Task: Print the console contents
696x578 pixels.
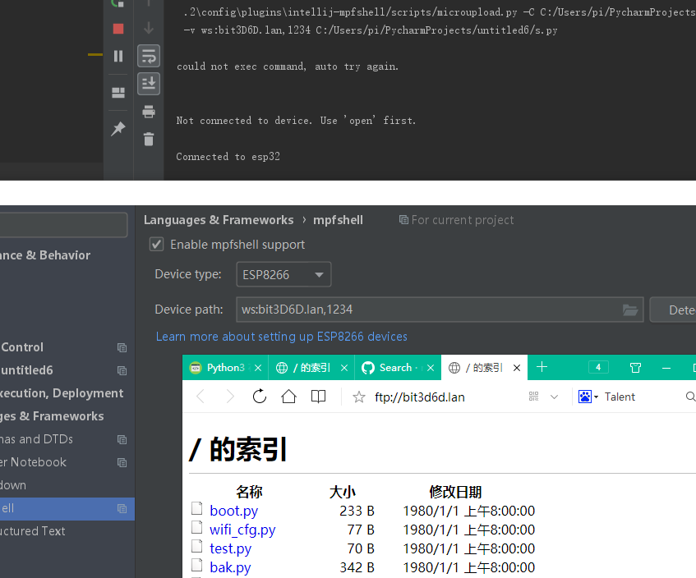Action: [x=149, y=112]
